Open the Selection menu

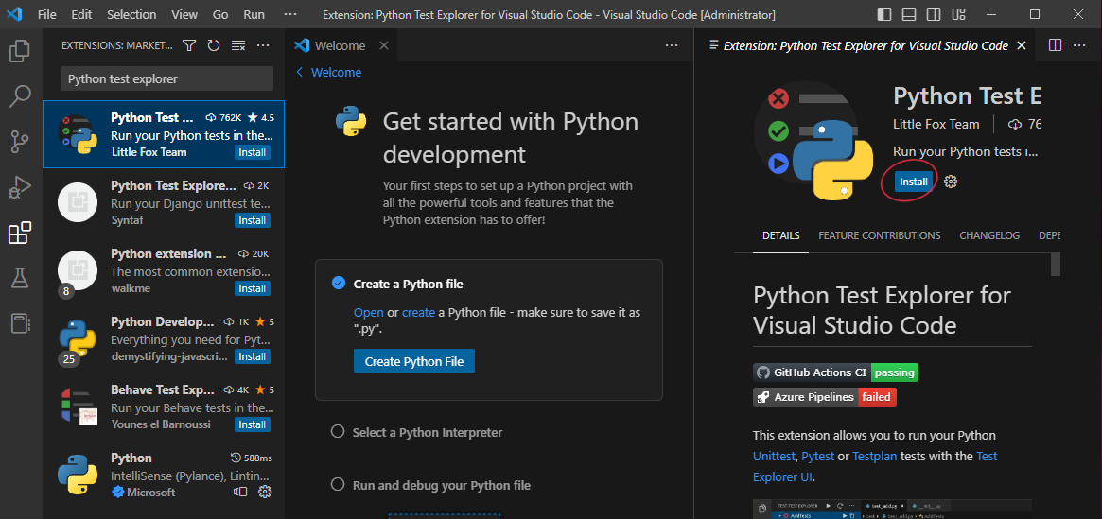click(x=132, y=14)
